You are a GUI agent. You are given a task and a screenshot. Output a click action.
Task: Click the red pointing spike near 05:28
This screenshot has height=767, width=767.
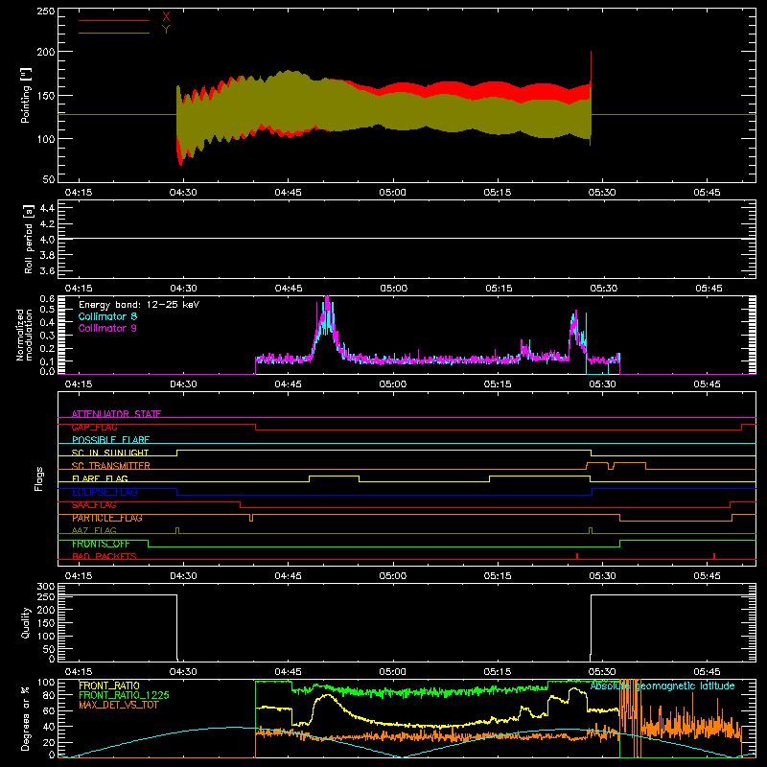tap(591, 66)
